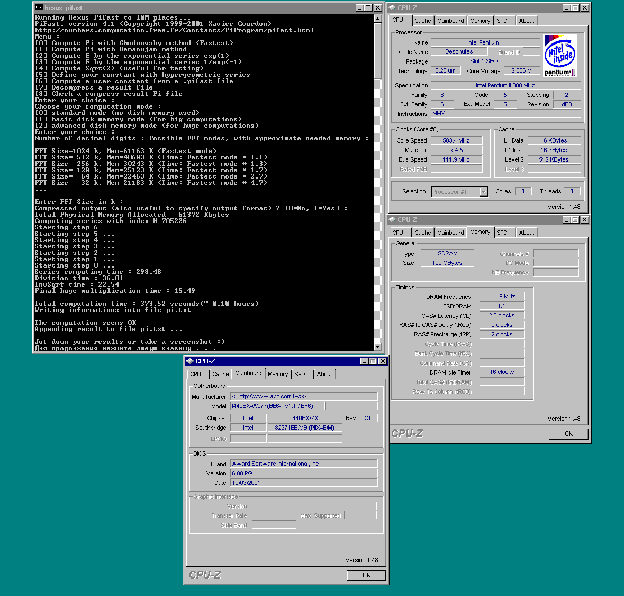Close the hexus_pifast console window
Viewport: 624px width, 596px height.
coord(378,7)
